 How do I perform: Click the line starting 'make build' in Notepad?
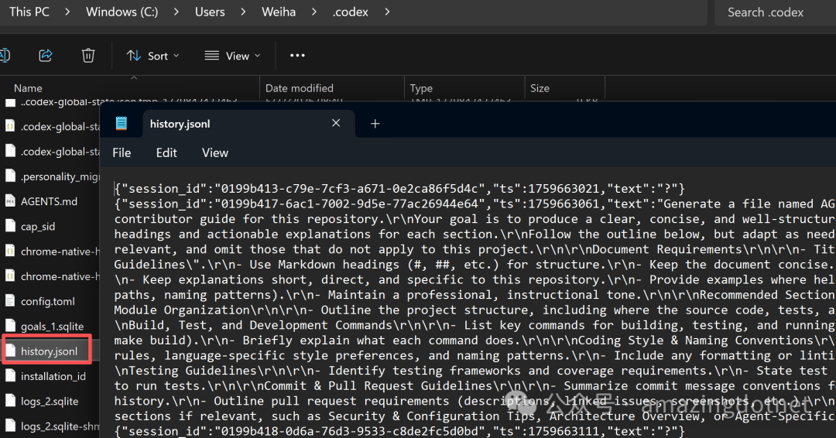(x=475, y=340)
